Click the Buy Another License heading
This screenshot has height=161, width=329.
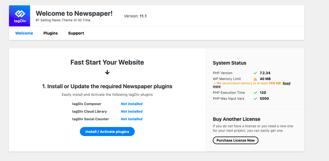coord(236,119)
